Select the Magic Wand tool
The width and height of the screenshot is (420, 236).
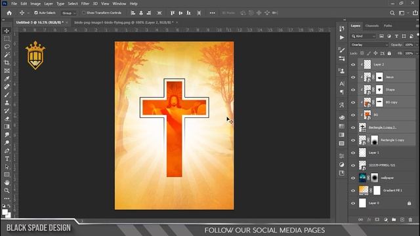click(7, 55)
